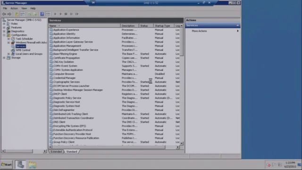Expand the Diagnostics tree node
The image size is (302, 170).
click(x=4, y=31)
